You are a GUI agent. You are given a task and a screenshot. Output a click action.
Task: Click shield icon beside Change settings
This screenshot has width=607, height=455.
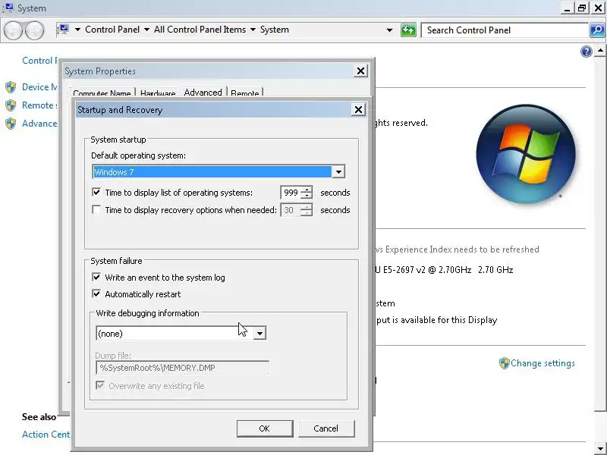point(504,363)
